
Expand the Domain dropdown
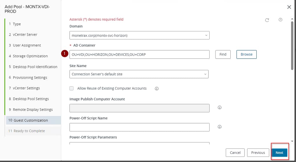coord(139,35)
